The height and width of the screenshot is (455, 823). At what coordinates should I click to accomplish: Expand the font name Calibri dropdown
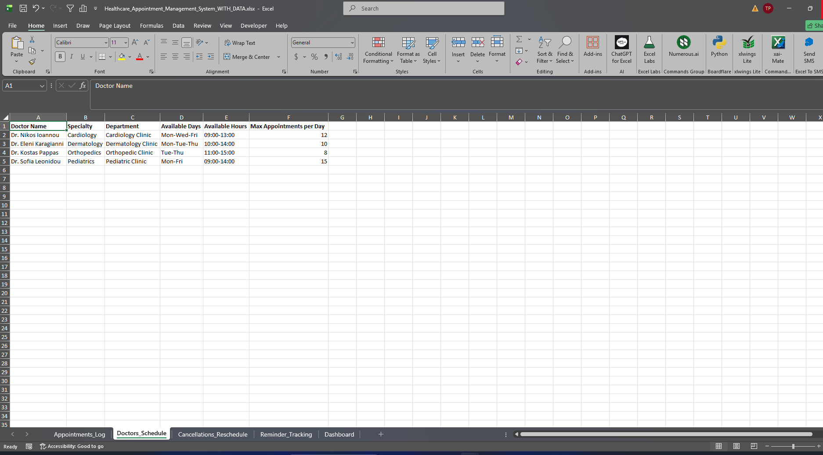click(106, 43)
